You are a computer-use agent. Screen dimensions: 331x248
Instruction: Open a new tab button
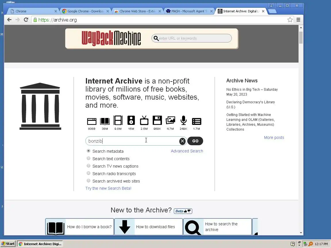[272, 11]
